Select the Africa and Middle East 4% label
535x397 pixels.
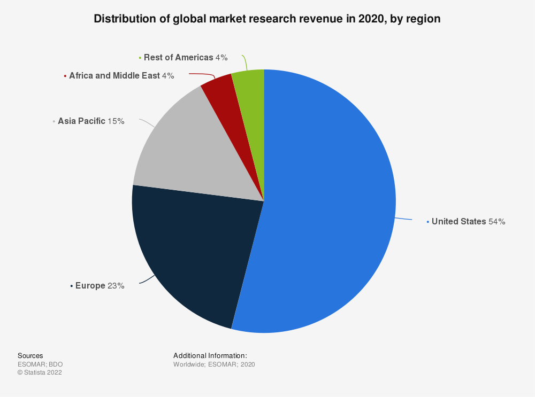[x=121, y=76]
